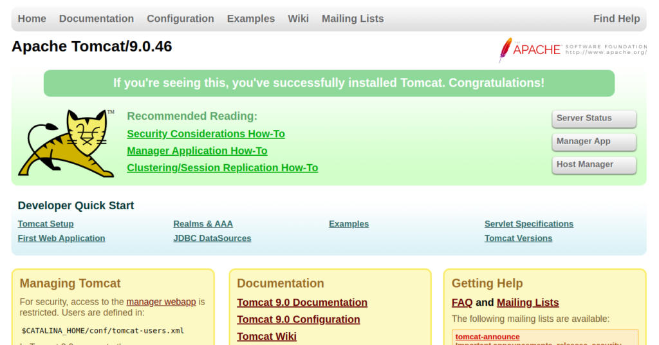Open Clustering/Session Replication How-To link

click(x=222, y=167)
